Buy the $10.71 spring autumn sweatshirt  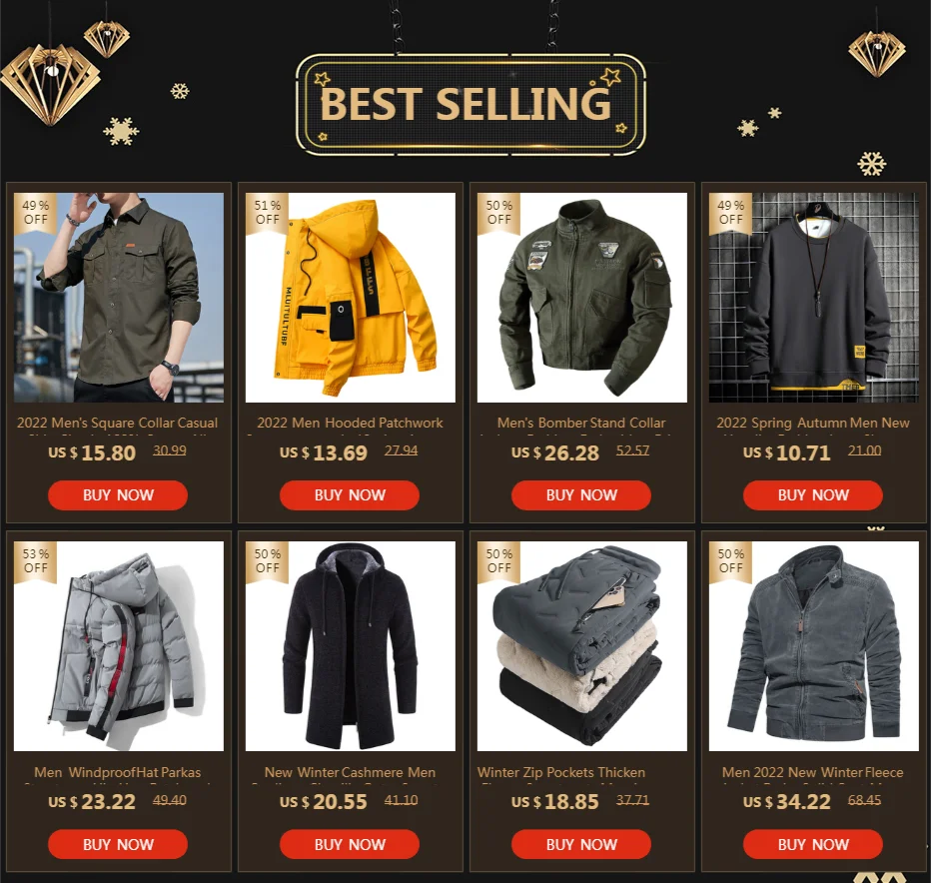813,495
